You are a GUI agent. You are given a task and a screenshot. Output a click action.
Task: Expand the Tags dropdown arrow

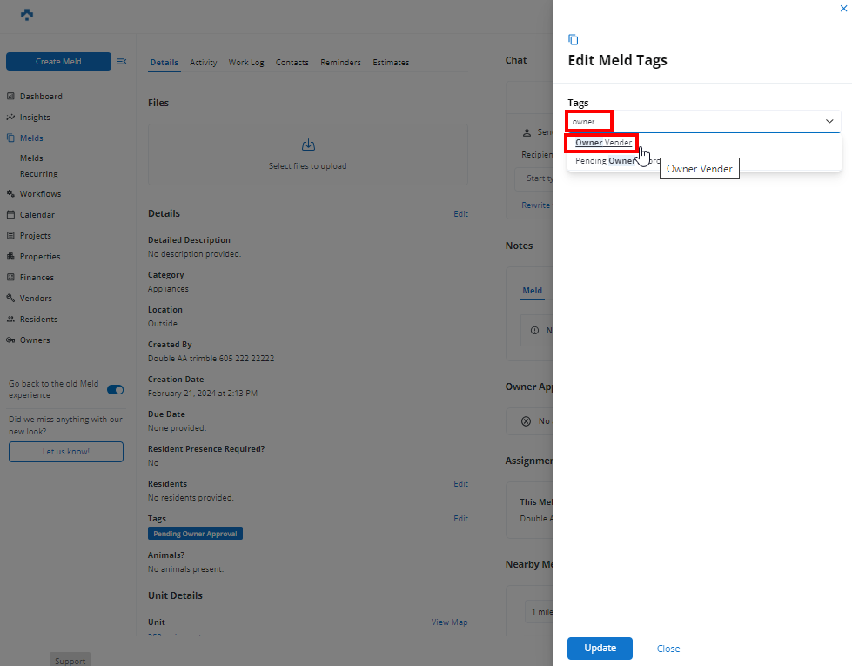(x=829, y=122)
